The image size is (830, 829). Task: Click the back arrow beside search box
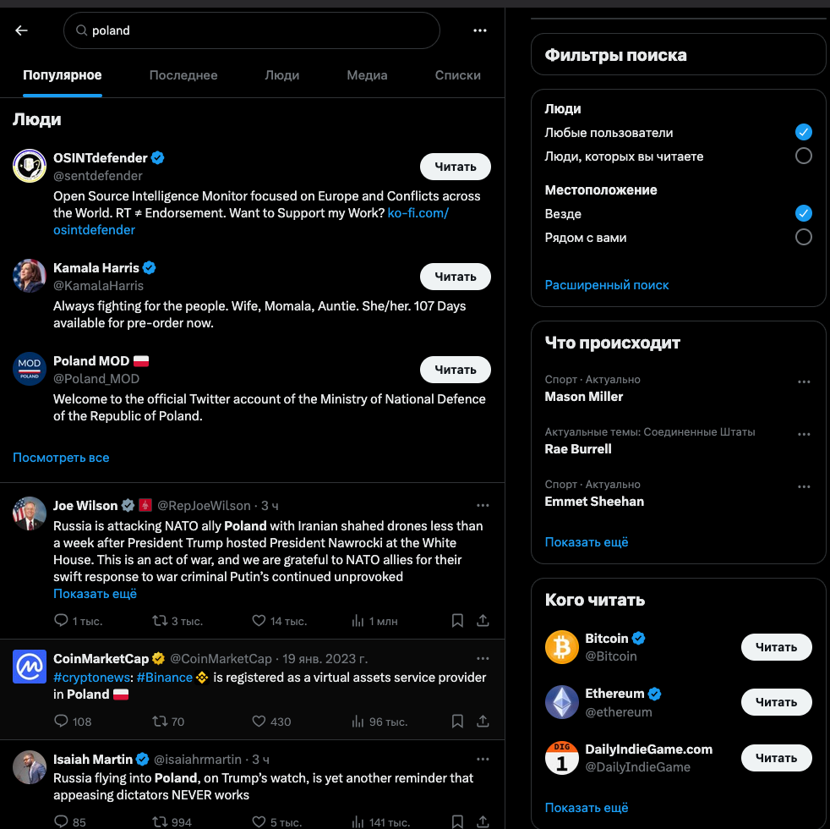click(21, 30)
